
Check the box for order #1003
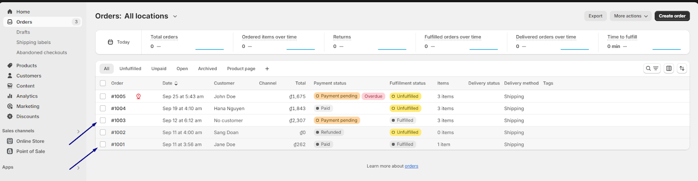tap(103, 121)
